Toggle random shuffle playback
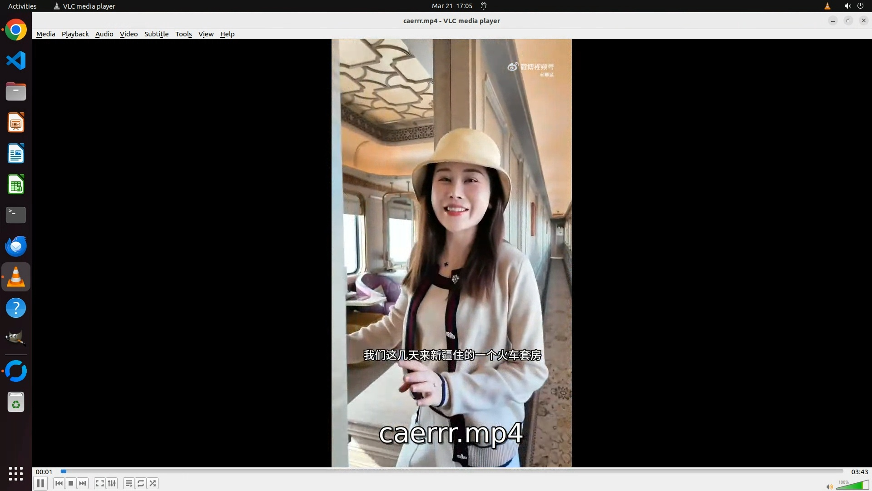The height and width of the screenshot is (491, 872). tap(153, 483)
